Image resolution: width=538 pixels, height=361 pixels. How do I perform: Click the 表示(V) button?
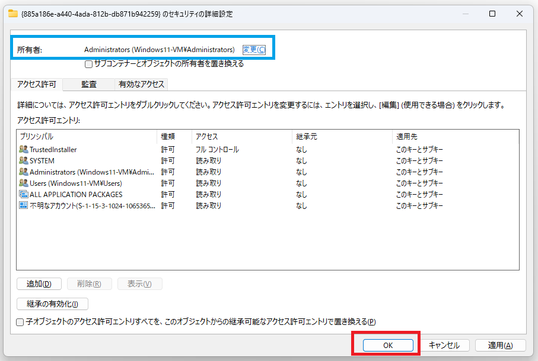139,283
